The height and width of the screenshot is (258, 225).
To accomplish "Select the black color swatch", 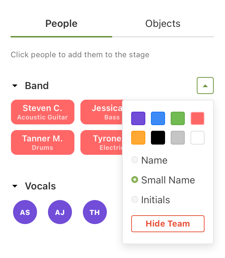I will tap(158, 138).
